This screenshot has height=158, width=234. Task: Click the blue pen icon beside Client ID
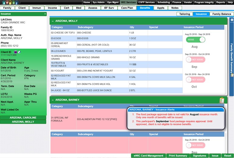coord(19,52)
